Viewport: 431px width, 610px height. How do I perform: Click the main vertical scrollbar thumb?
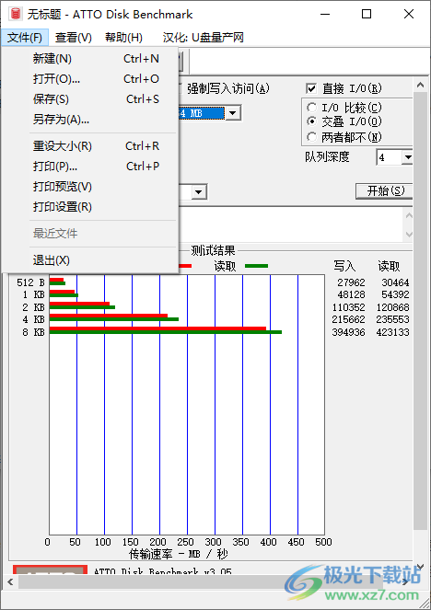click(x=421, y=311)
